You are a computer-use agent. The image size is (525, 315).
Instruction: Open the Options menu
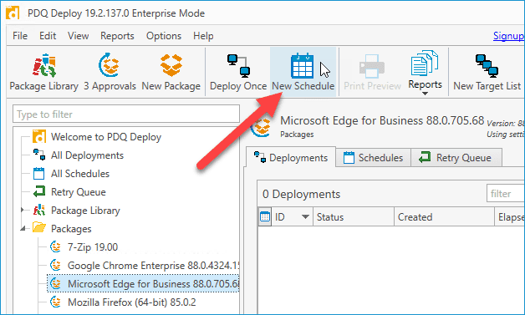[164, 35]
